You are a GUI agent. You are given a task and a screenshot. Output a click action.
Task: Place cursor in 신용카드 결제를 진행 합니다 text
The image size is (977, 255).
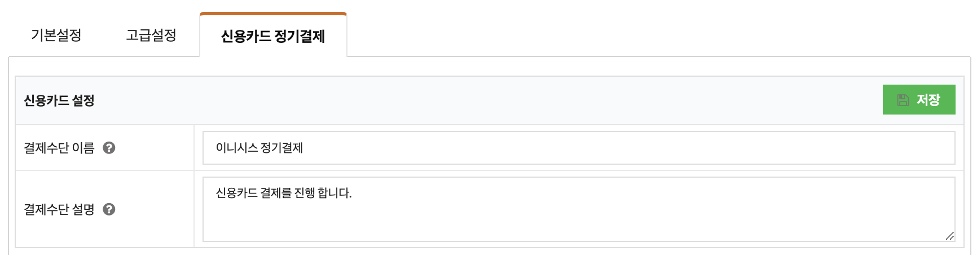point(284,193)
